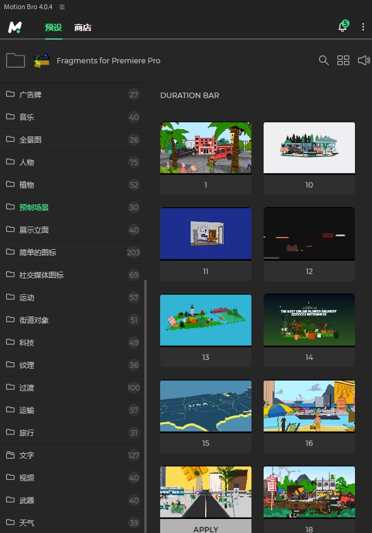This screenshot has height=533, width=372.
Task: Select the 文字 category folder
Action: (x=27, y=455)
